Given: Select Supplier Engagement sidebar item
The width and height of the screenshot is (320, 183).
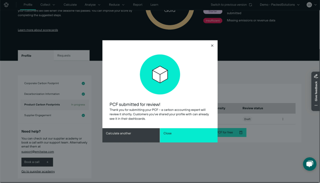Looking at the screenshot, I should pos(55,115).
